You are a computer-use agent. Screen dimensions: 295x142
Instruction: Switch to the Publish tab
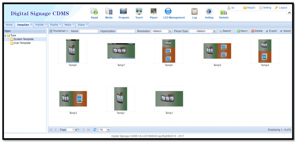click(40, 25)
